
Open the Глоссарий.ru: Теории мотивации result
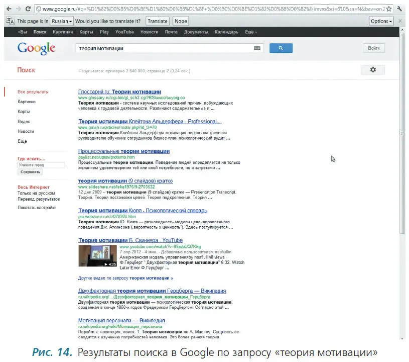pyautogui.click(x=120, y=92)
